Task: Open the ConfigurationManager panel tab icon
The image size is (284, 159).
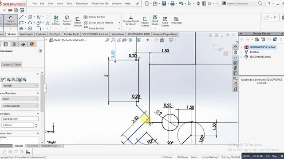Action: 14,44
